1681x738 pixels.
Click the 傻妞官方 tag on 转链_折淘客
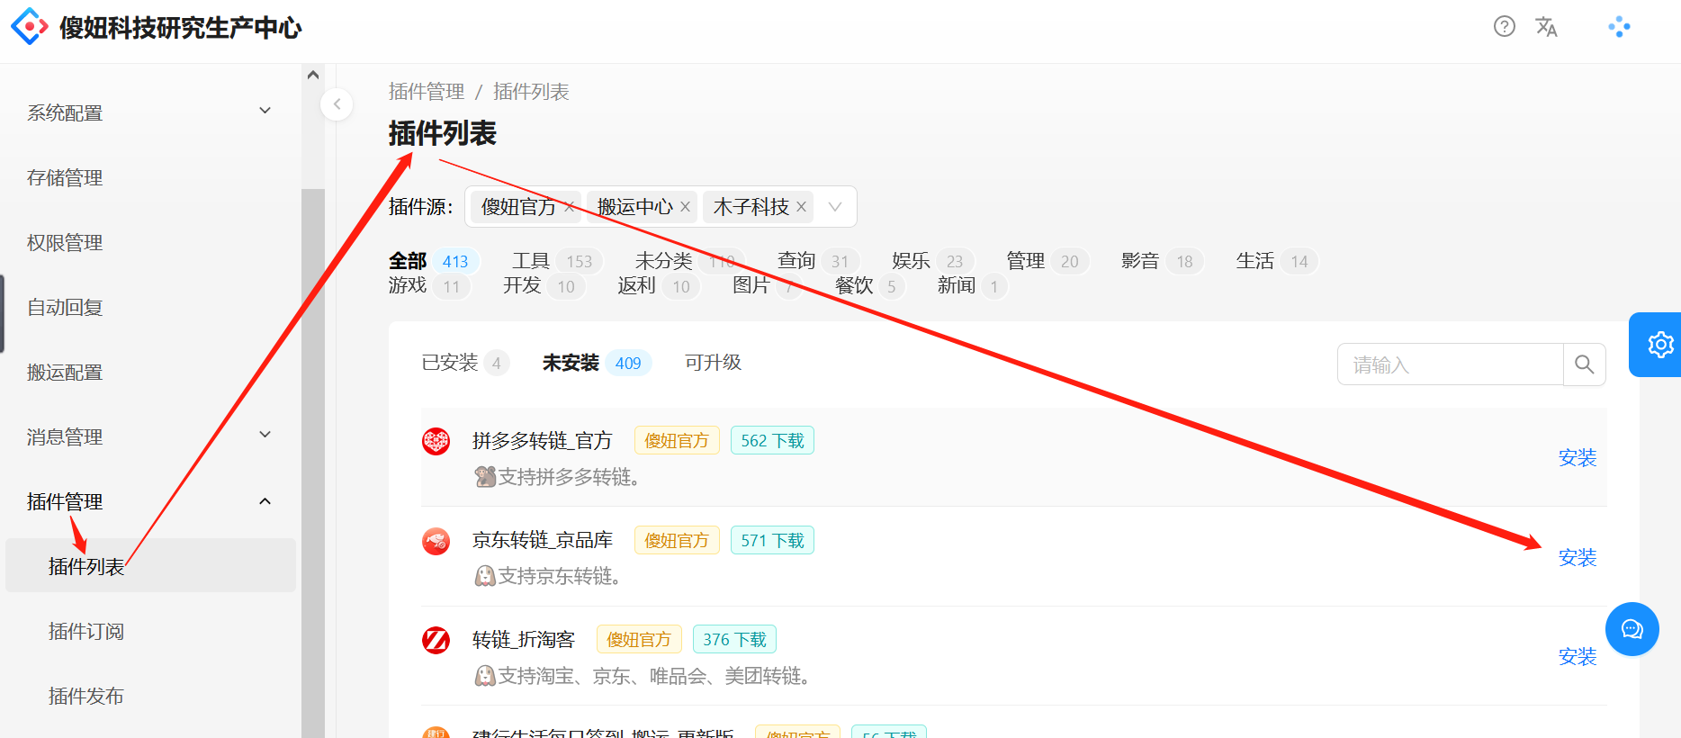point(639,640)
